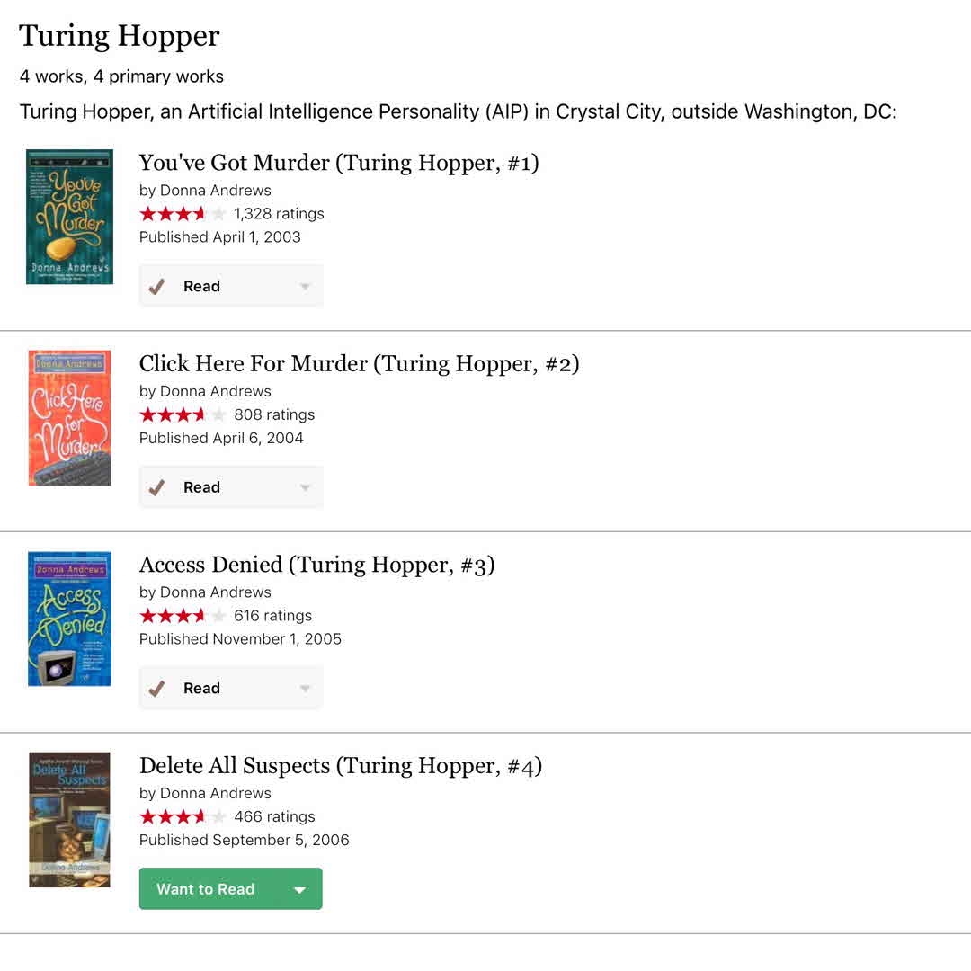Expand shelf dropdown for Click Here For Murder
This screenshot has width=971, height=971.
[x=305, y=487]
